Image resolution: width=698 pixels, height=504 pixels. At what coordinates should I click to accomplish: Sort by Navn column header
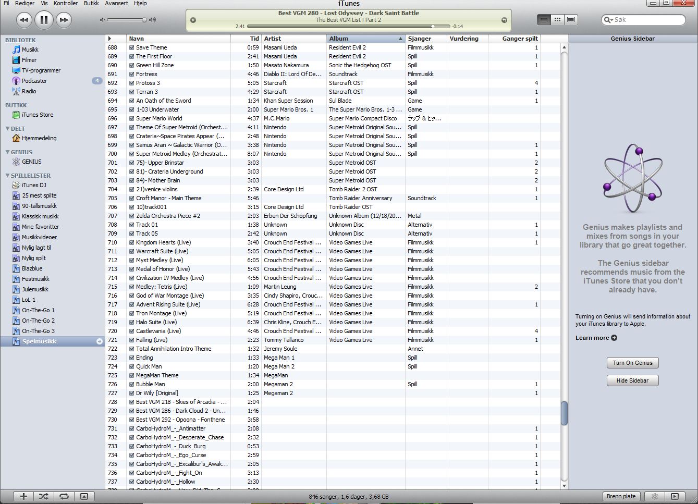coord(179,39)
